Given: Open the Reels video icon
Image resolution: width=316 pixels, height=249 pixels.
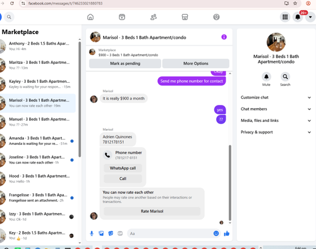Looking at the screenshot, I should point(122,17).
